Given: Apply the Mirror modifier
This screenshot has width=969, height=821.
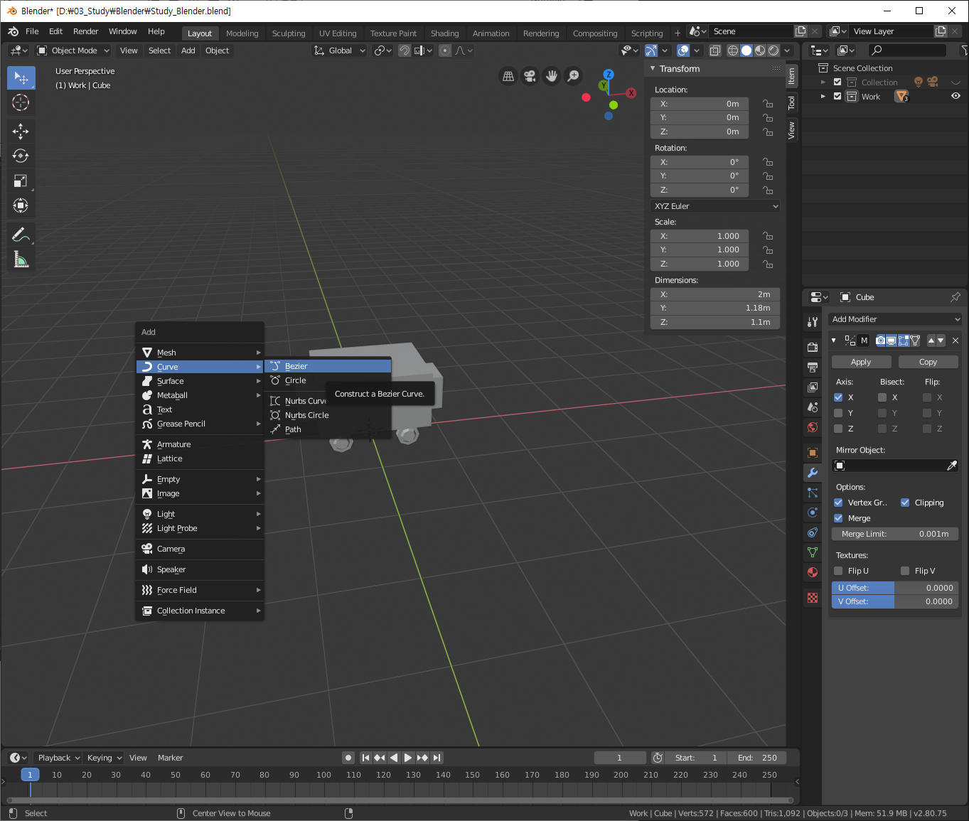Looking at the screenshot, I should (861, 362).
